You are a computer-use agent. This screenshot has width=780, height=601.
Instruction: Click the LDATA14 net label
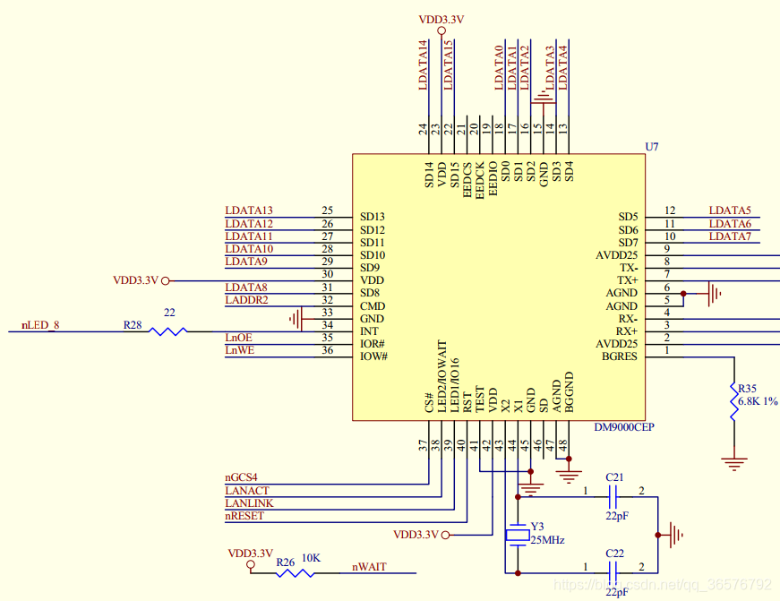point(423,65)
